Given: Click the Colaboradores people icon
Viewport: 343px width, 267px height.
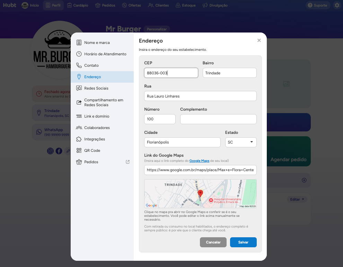Looking at the screenshot, I should tap(79, 128).
